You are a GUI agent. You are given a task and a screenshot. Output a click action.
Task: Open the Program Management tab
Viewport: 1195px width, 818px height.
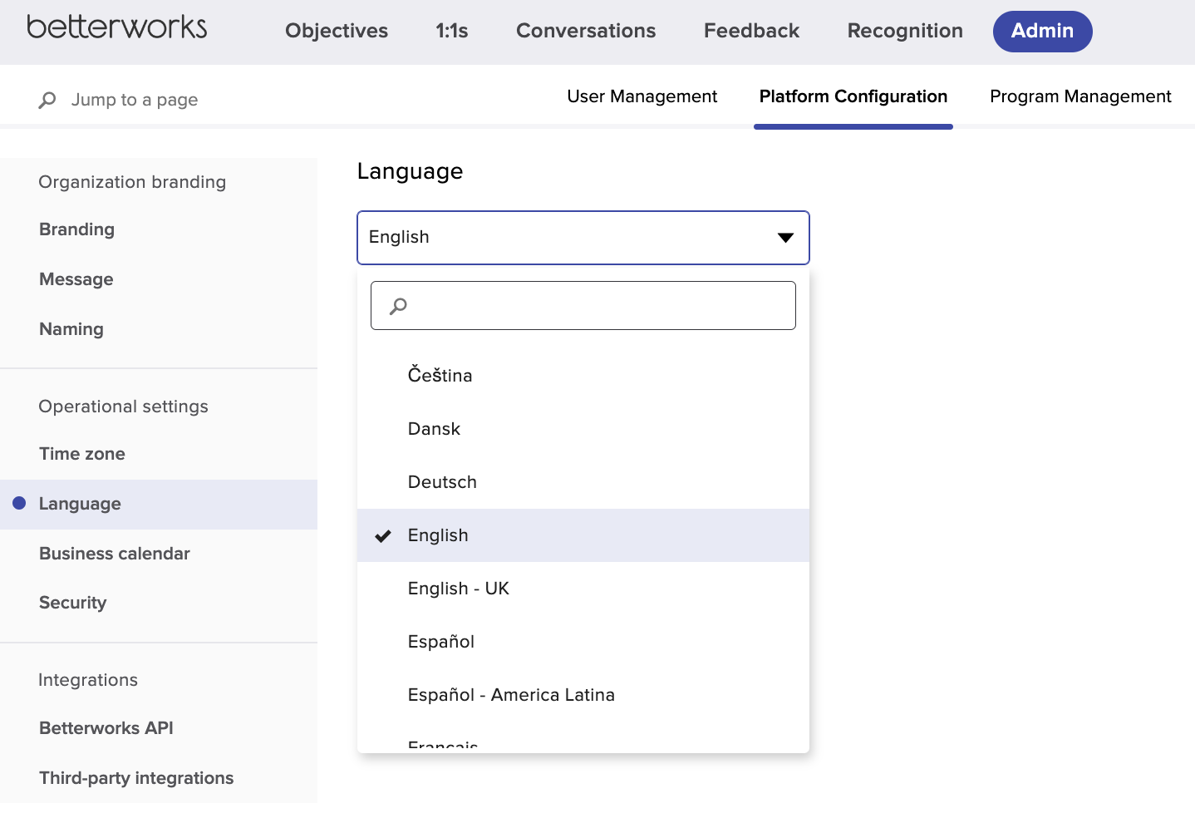(x=1079, y=96)
